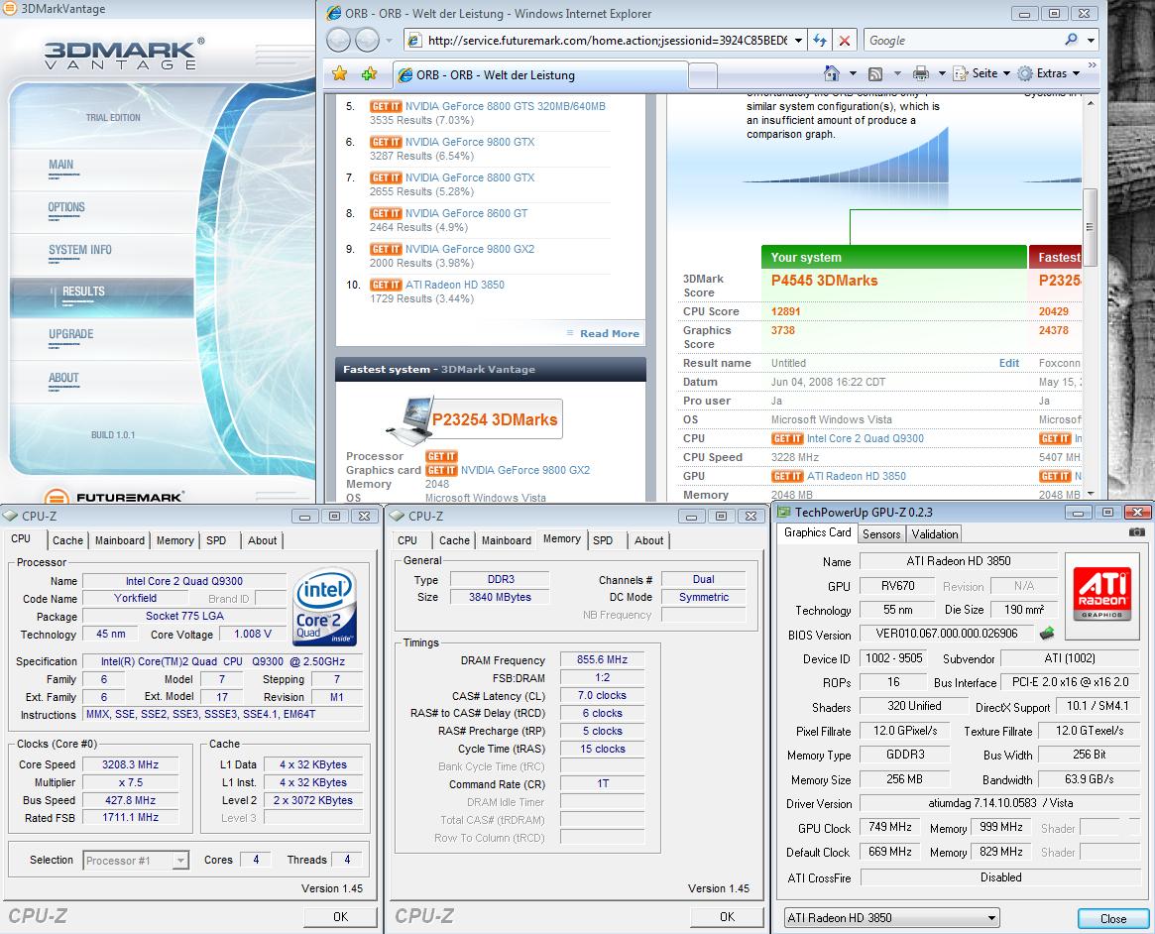Click GET IT badge beside Intel Core 2 Quad Q9300
This screenshot has width=1155, height=934.
(787, 438)
